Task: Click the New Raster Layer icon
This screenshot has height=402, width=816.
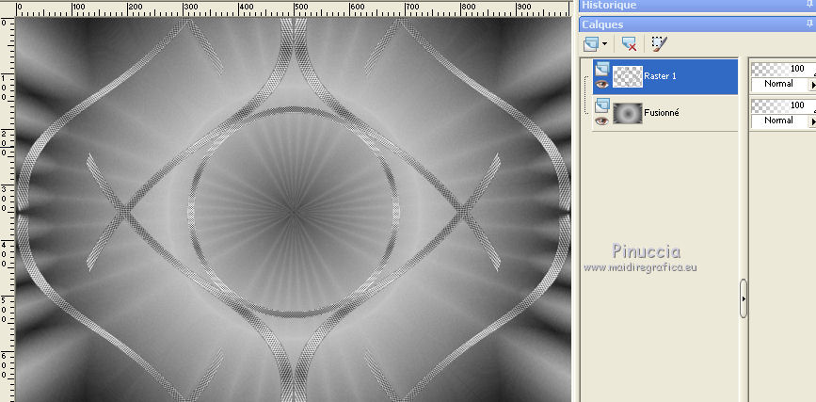Action: [591, 43]
